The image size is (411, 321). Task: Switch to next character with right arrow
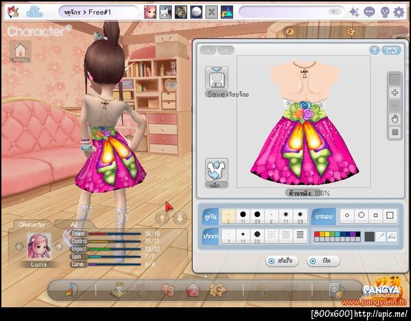[x=59, y=246]
